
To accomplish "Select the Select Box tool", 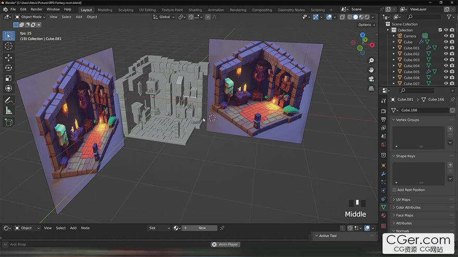I will pyautogui.click(x=8, y=36).
